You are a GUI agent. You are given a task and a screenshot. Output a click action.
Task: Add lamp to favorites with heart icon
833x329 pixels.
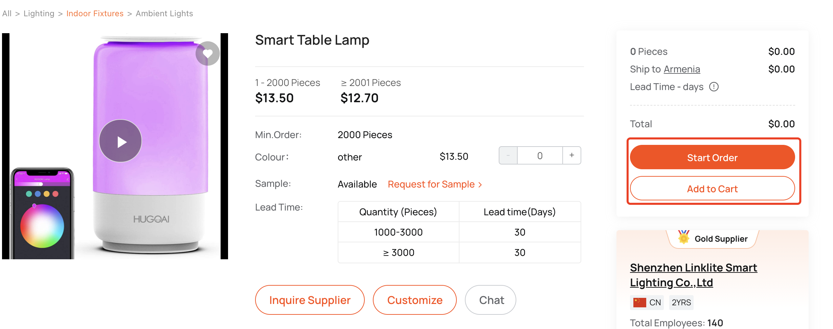[208, 53]
